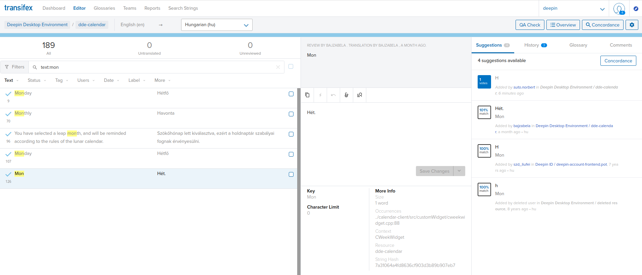
Task: Click the source-search icon in editor toolbar
Action: (x=360, y=95)
